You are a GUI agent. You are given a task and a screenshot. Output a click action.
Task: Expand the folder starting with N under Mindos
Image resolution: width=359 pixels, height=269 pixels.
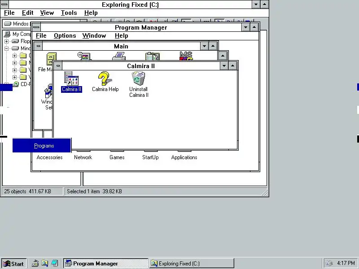(14, 63)
